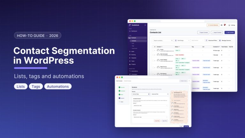Screen dimensions: 245x138
Task: Click the Export Contact button
Action: tap(203, 32)
